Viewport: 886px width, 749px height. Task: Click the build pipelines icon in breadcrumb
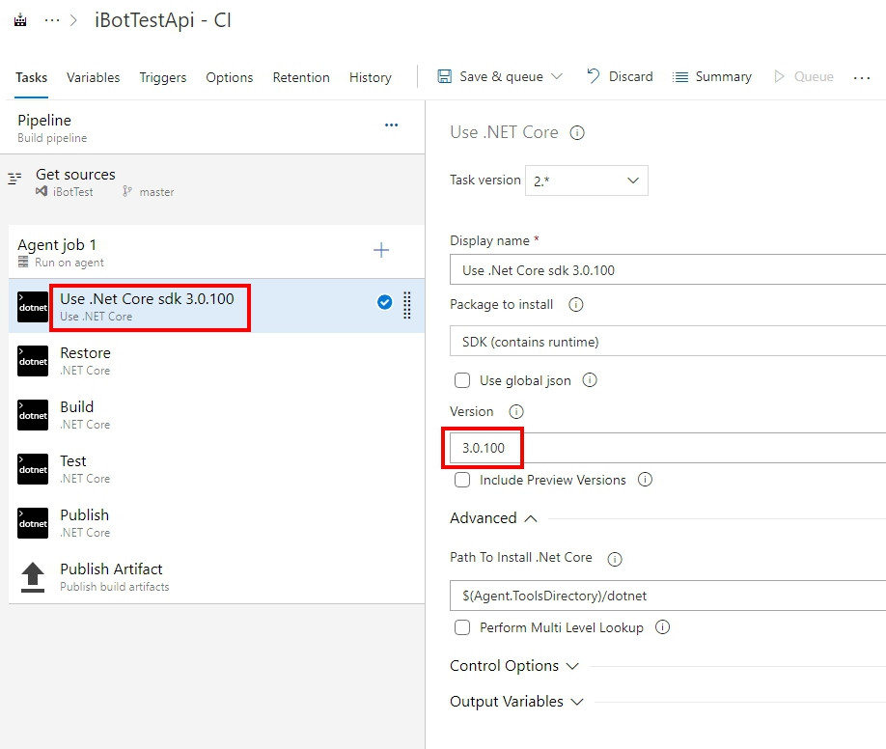click(20, 21)
